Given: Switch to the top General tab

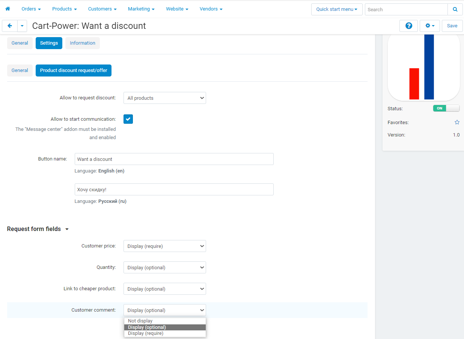Looking at the screenshot, I should point(20,43).
